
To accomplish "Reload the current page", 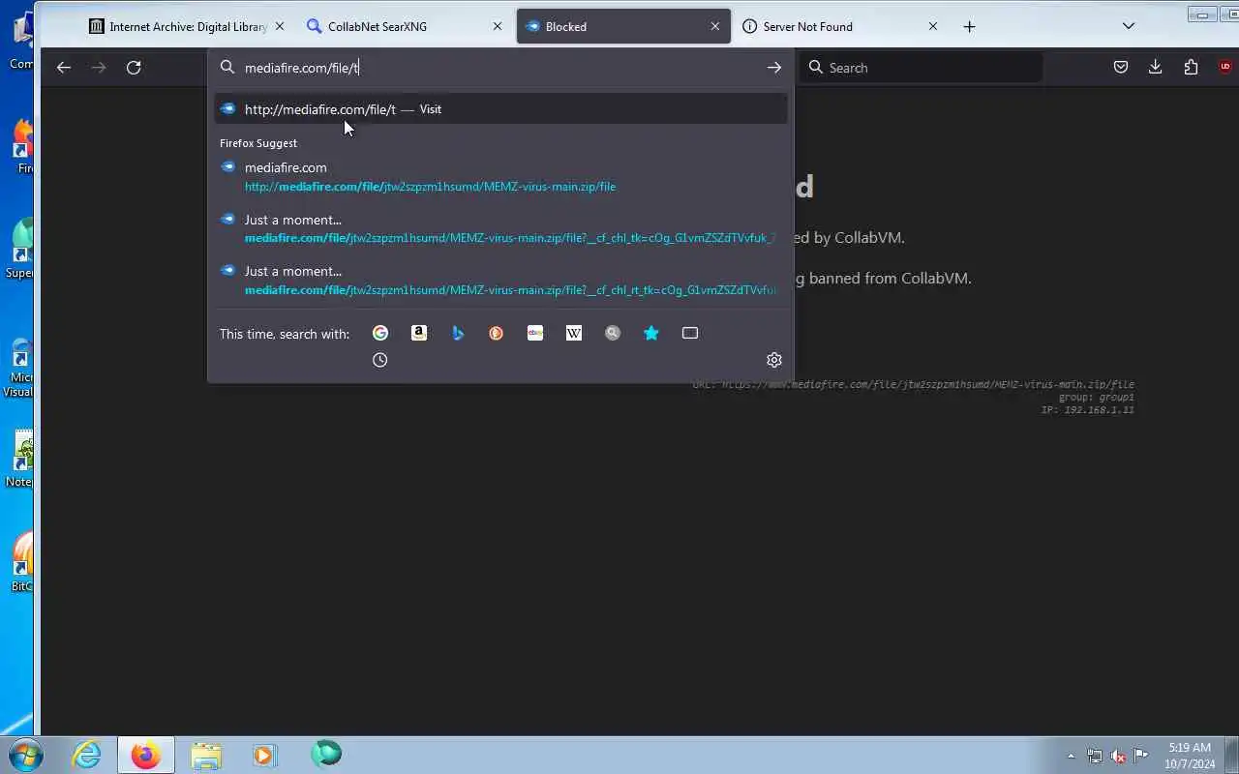I will click(134, 68).
